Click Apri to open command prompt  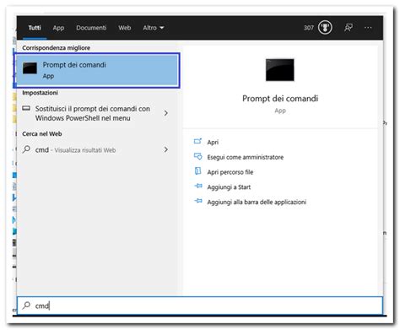click(213, 142)
